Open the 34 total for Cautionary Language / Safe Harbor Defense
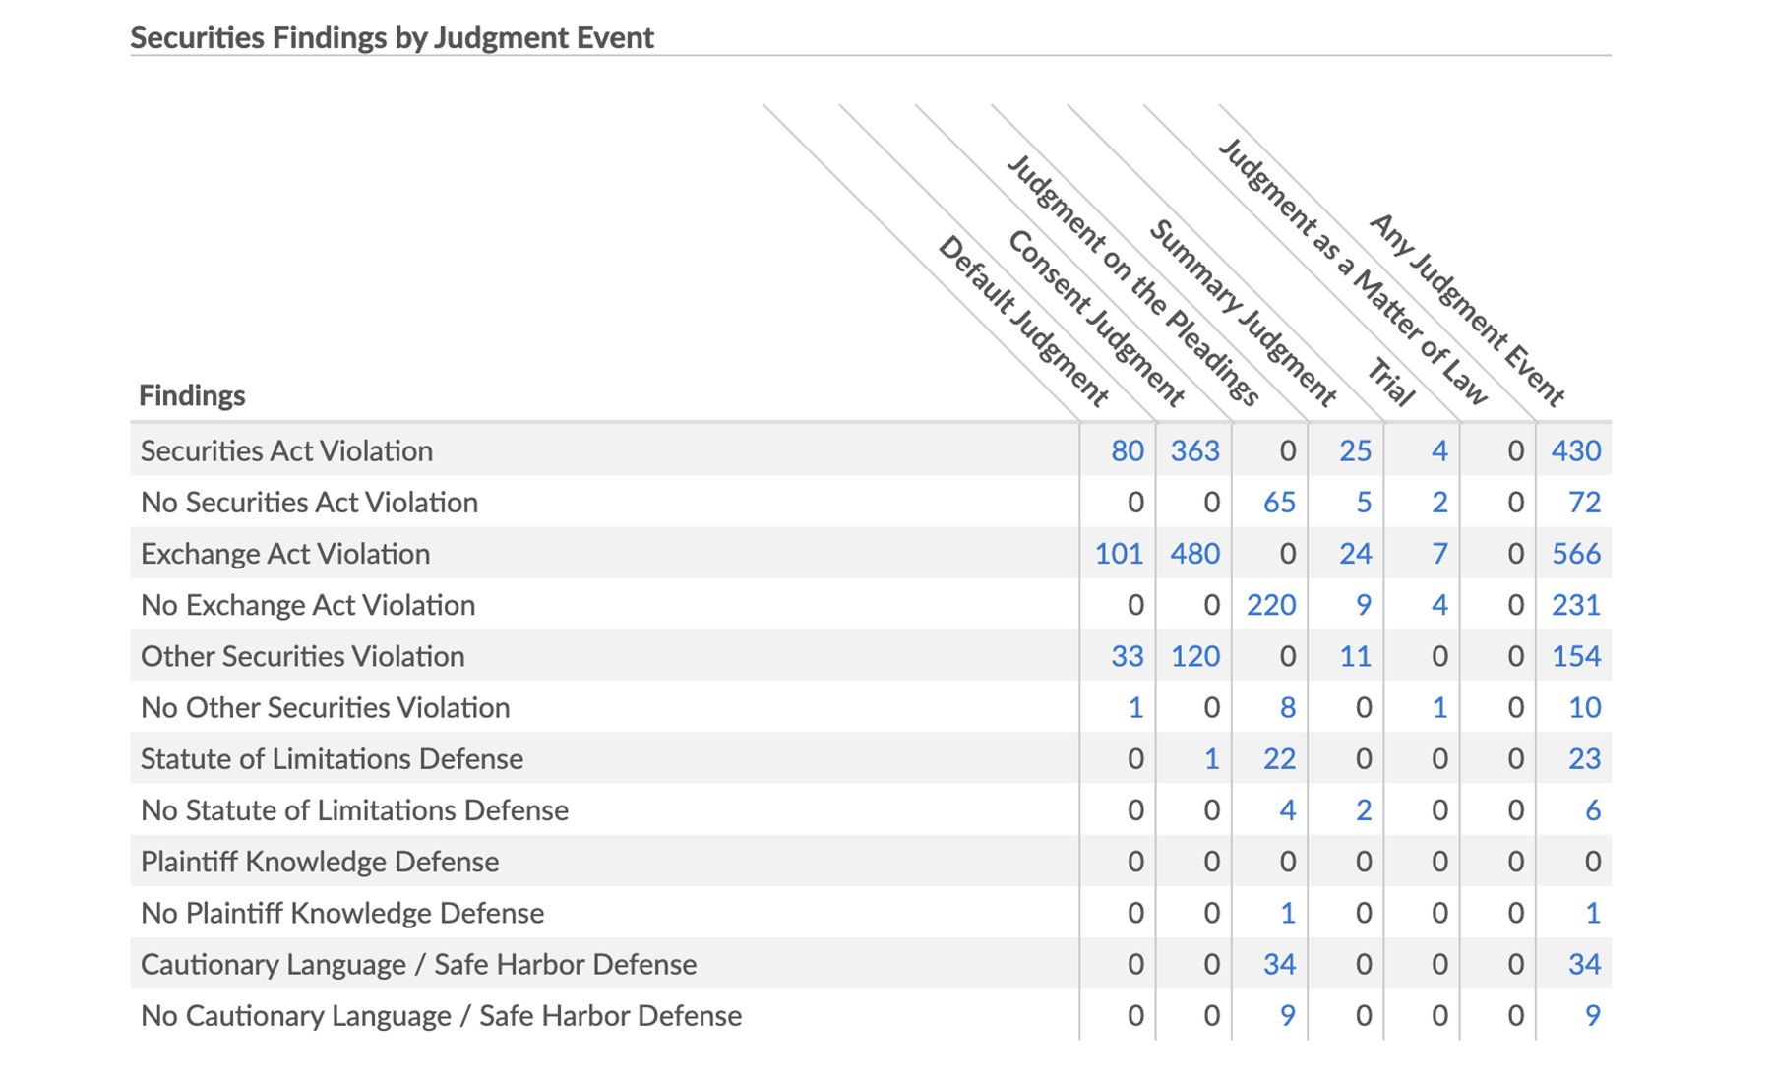 coord(1584,964)
